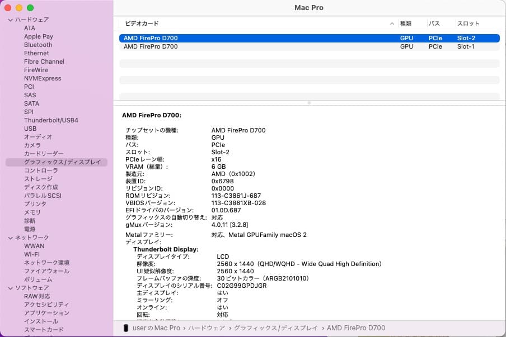The width and height of the screenshot is (506, 337).
Task: Select コントローラ in the sidebar
Action: 41,170
